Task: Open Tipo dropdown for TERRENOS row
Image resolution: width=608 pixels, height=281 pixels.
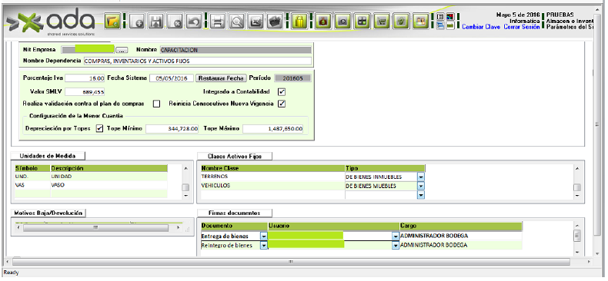Action: (x=421, y=177)
